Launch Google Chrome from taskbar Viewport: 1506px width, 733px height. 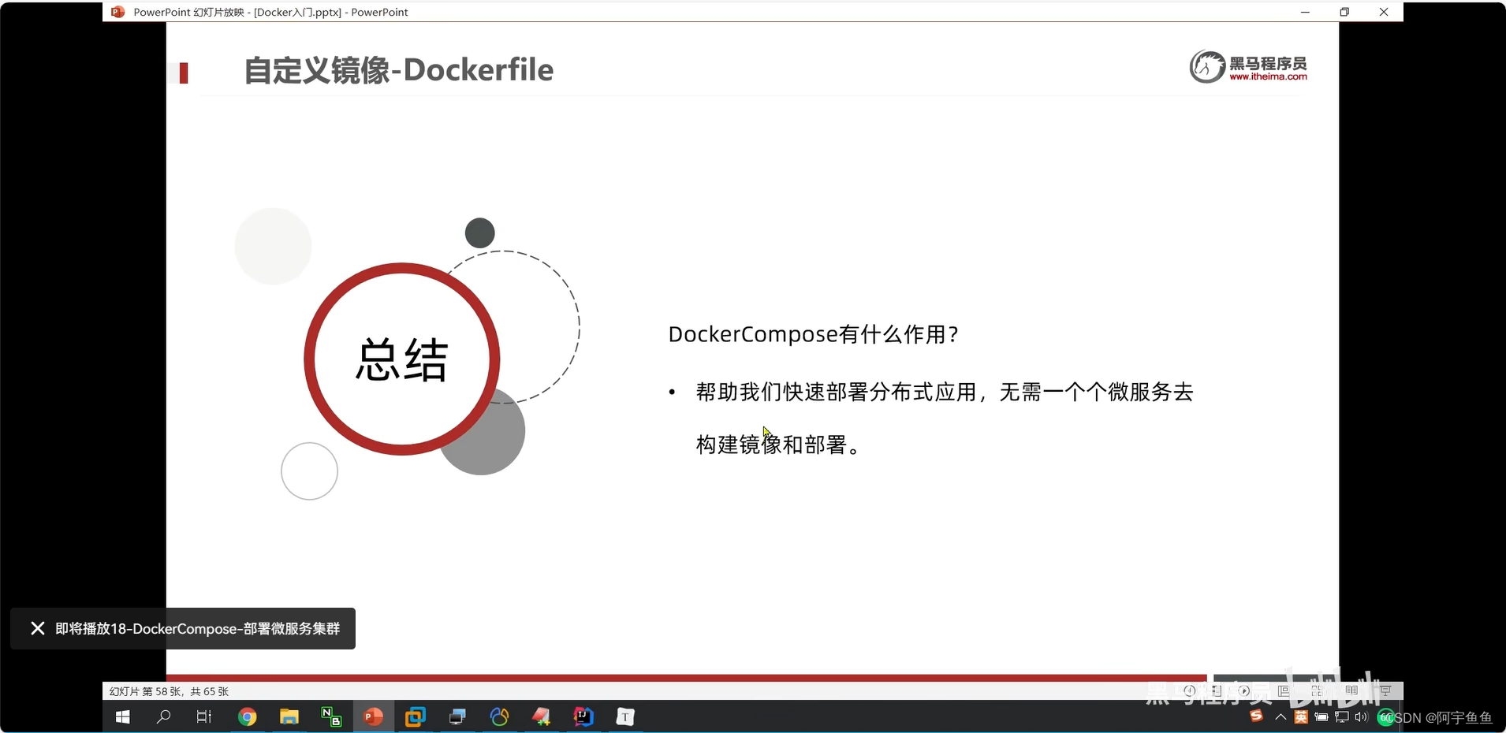[248, 716]
